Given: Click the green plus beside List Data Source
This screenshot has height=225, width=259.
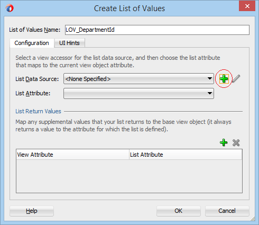Looking at the screenshot, I should 224,79.
